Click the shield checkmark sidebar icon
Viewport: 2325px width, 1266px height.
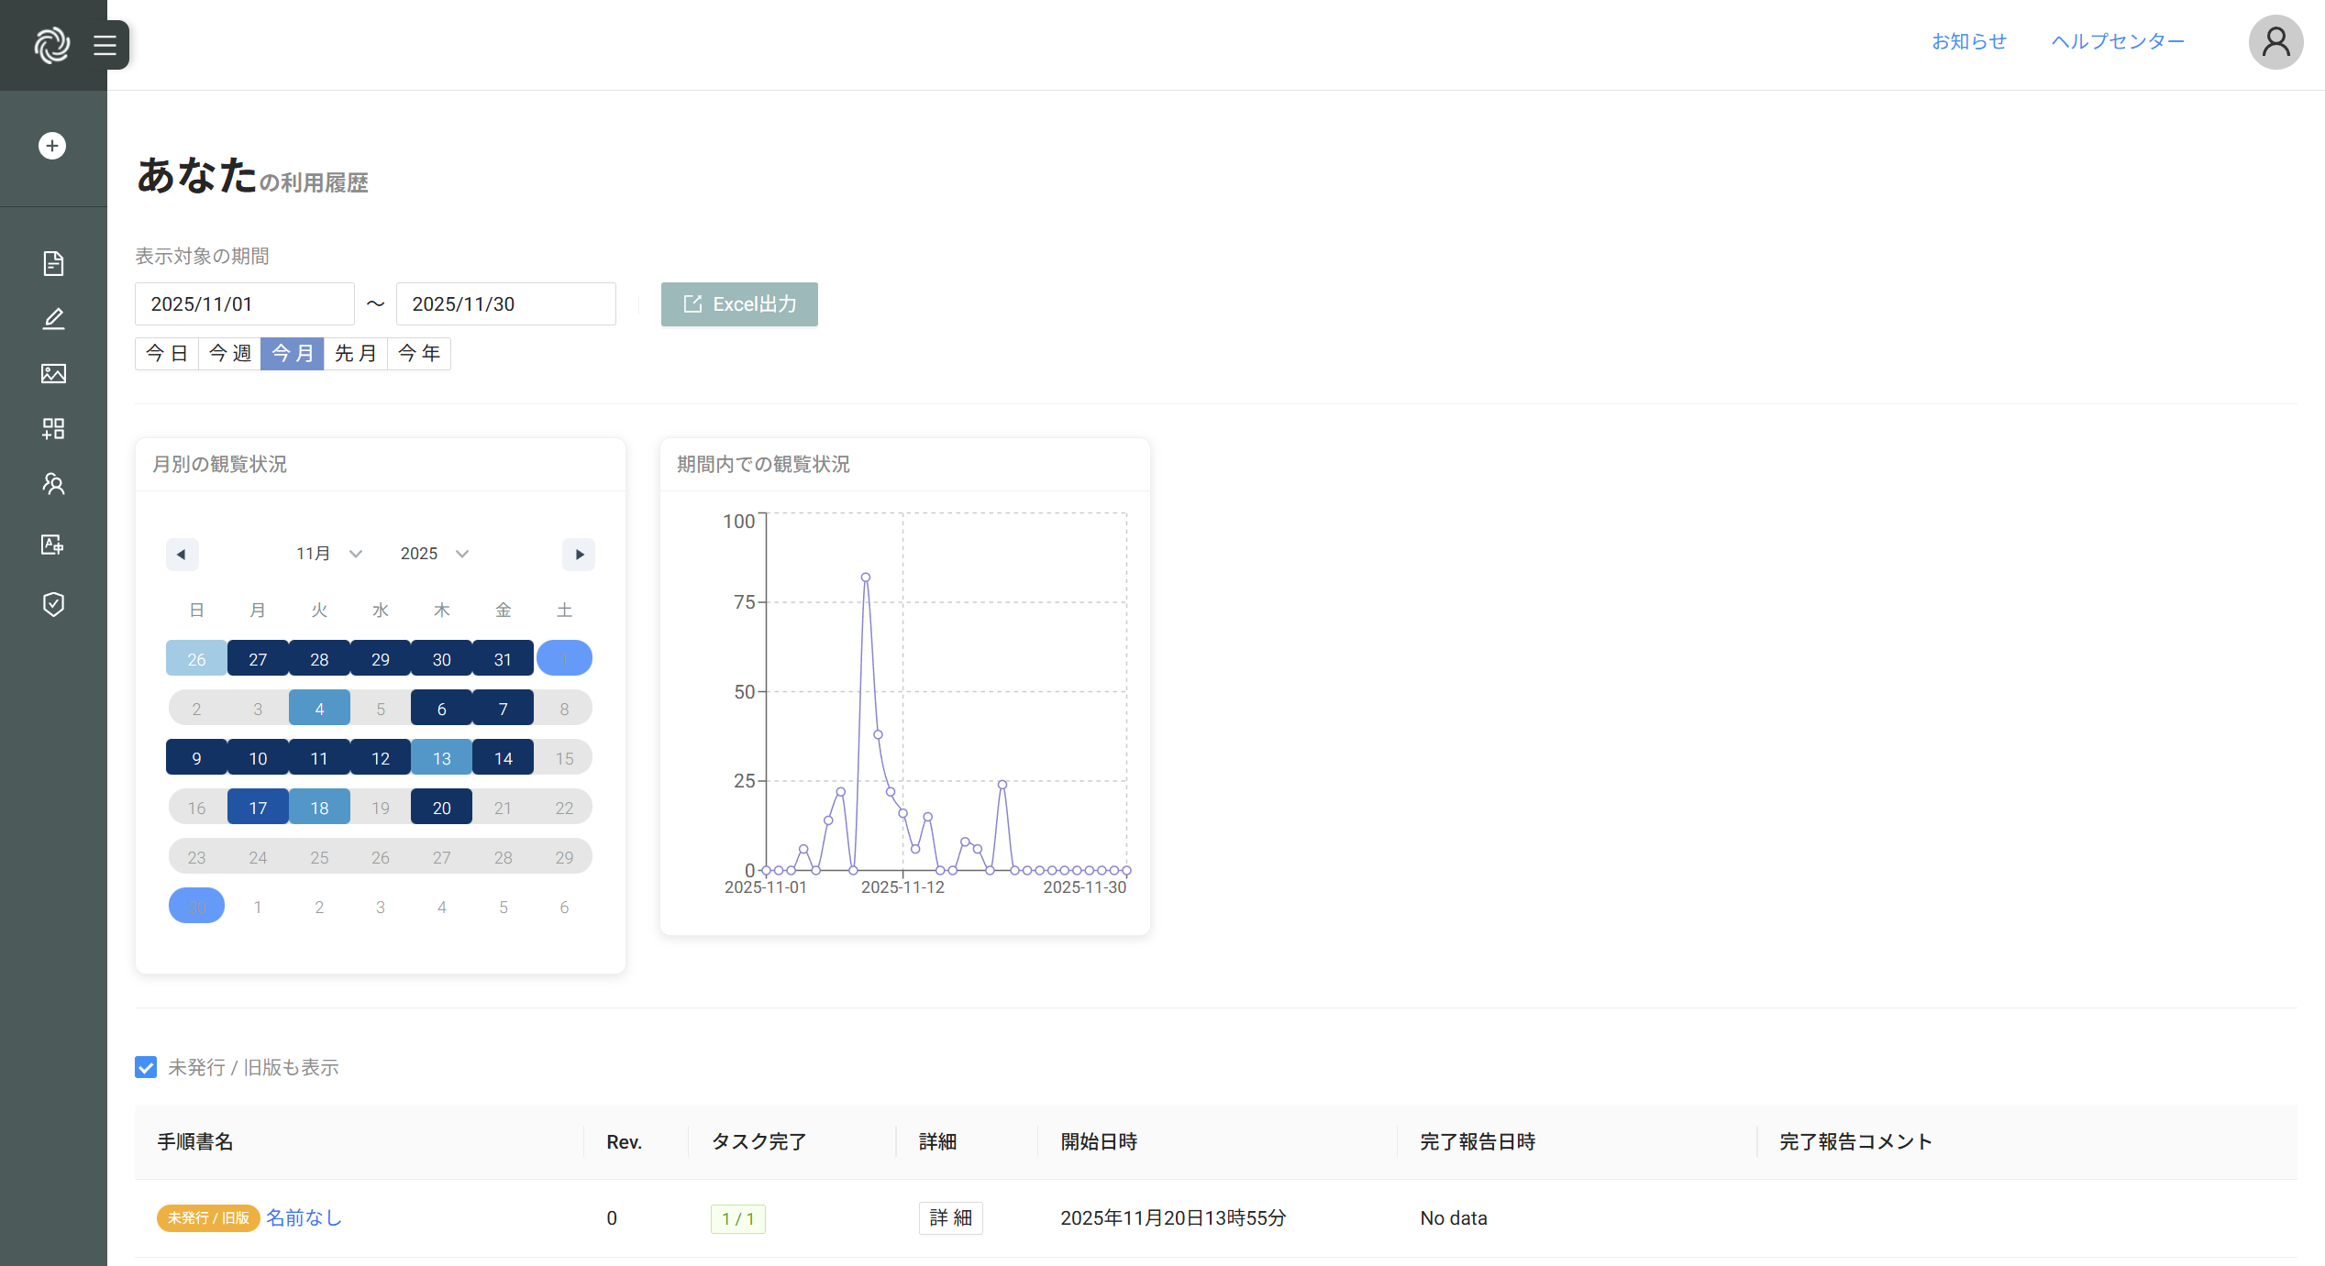53,604
